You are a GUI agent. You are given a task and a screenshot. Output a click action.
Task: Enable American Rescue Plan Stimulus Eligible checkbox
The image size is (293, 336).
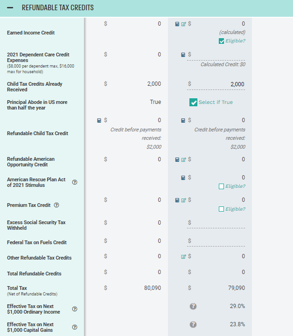pyautogui.click(x=222, y=186)
